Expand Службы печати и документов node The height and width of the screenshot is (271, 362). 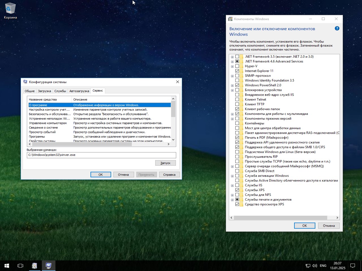pyautogui.click(x=232, y=200)
